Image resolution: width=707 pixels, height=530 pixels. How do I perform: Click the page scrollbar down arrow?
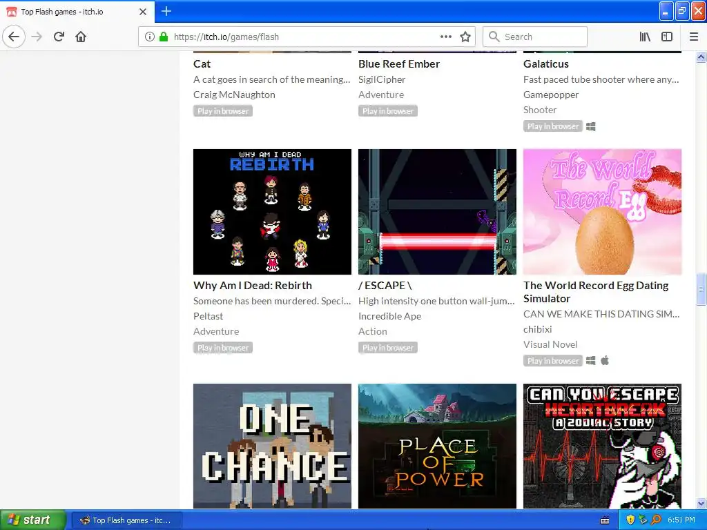click(x=701, y=503)
